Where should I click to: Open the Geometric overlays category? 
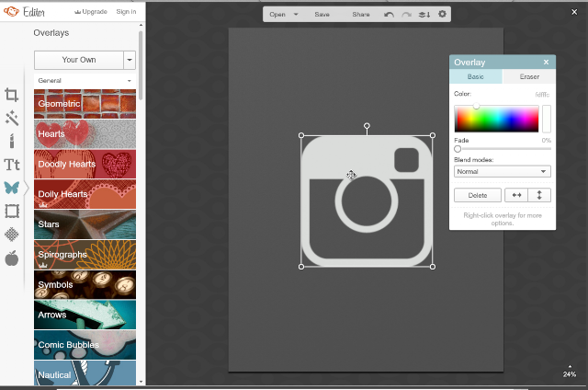click(85, 104)
